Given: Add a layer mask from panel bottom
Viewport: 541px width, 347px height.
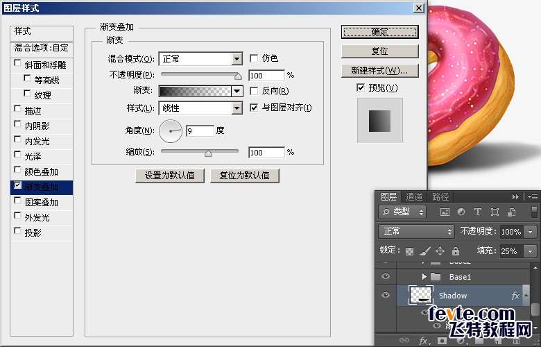Looking at the screenshot, I should point(442,341).
